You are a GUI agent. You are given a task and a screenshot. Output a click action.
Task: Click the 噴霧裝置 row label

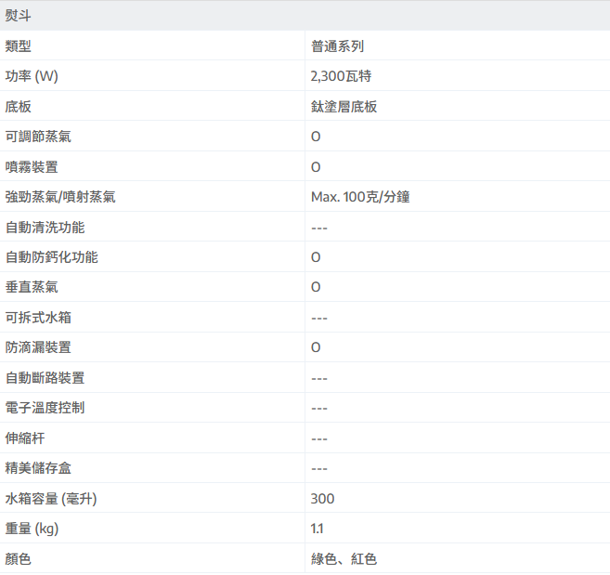point(32,167)
